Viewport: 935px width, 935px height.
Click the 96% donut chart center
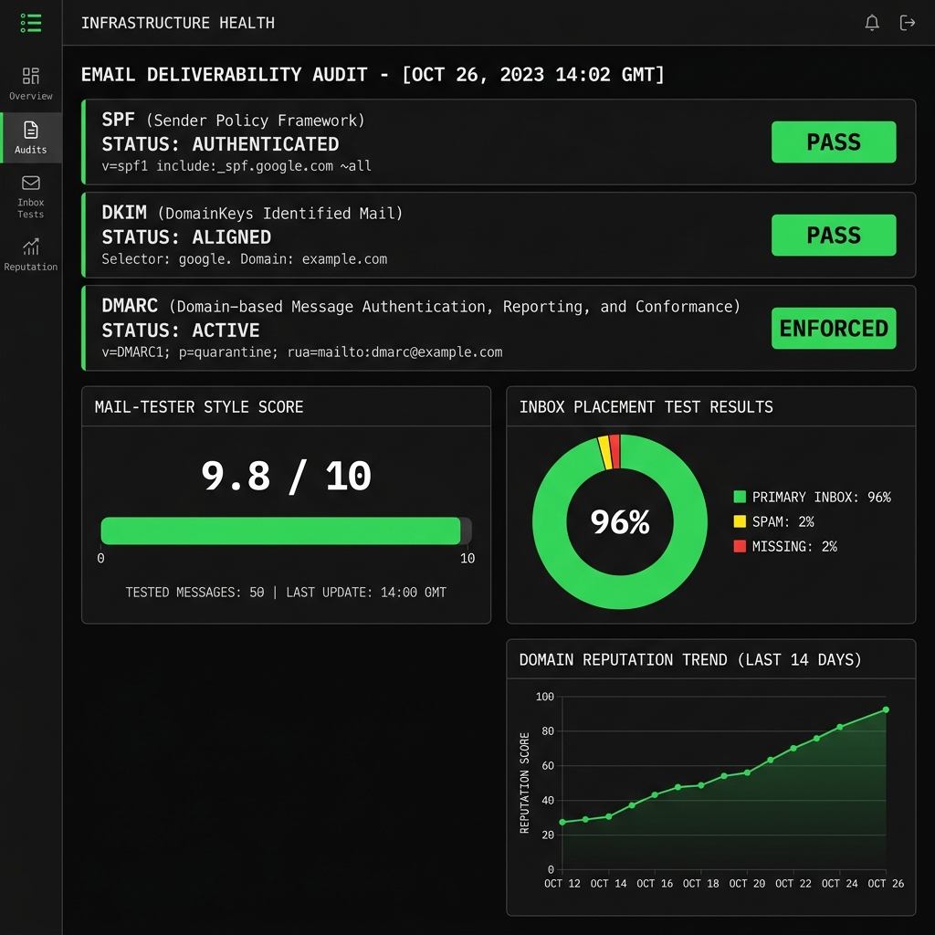point(620,521)
